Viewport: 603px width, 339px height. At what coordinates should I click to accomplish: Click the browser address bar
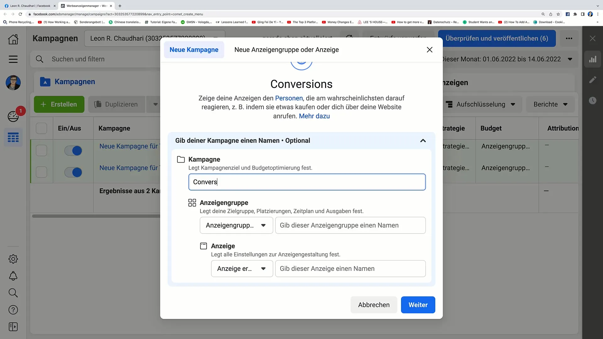coord(283,14)
